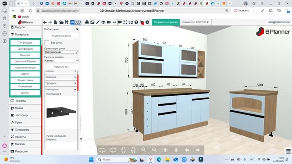The height and width of the screenshot is (164, 292).
Task: Pan camera left with the left arrow
Action: click(x=187, y=150)
